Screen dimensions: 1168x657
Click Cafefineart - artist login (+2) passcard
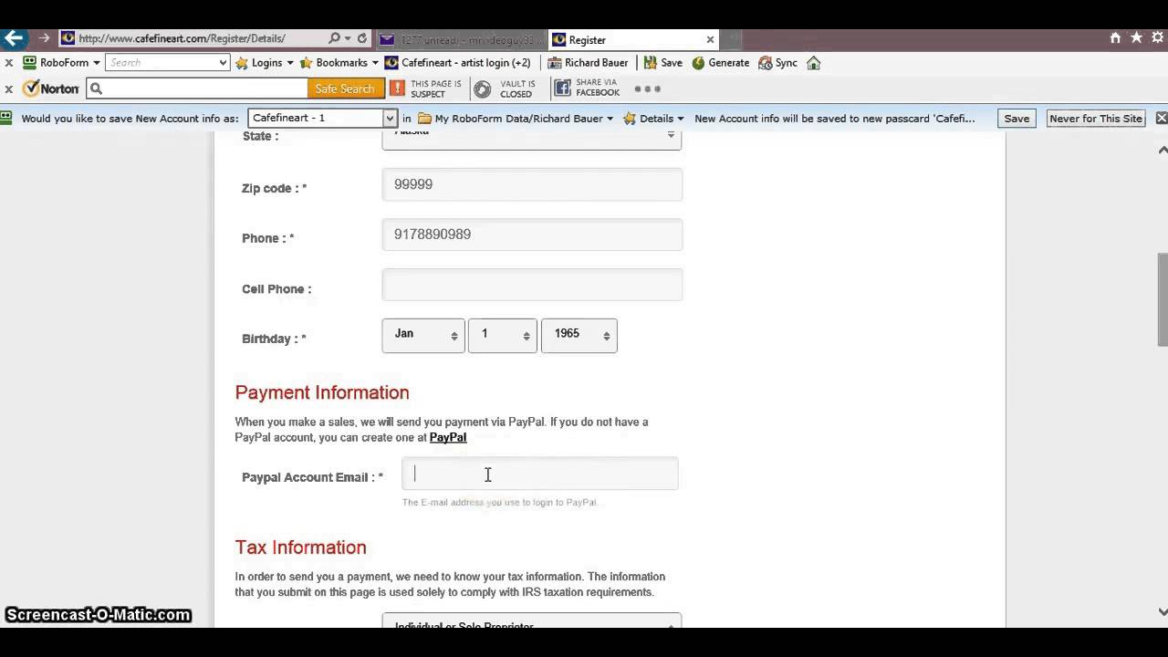coord(458,63)
